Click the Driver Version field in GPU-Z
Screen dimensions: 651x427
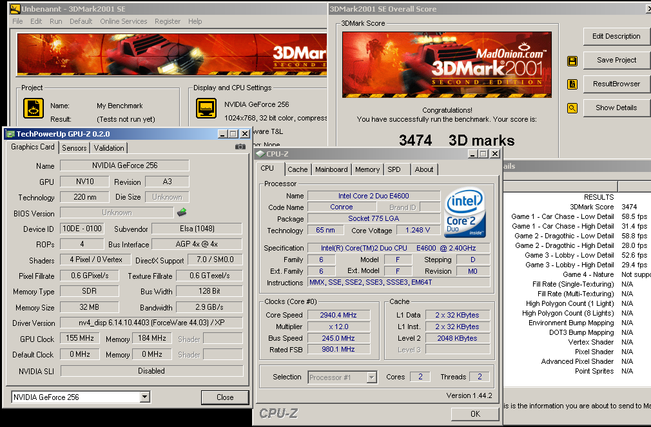[x=151, y=323]
